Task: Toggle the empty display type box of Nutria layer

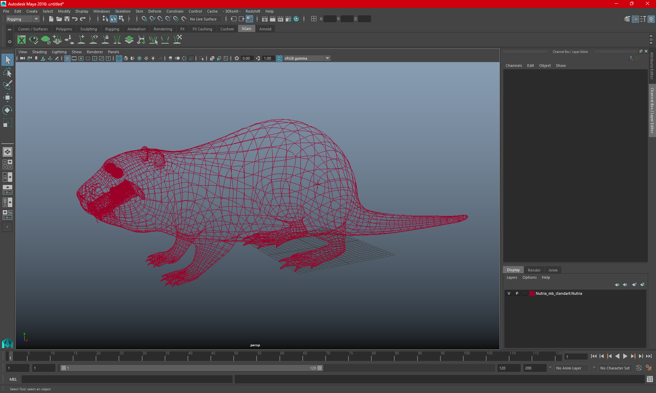Action: 525,293
